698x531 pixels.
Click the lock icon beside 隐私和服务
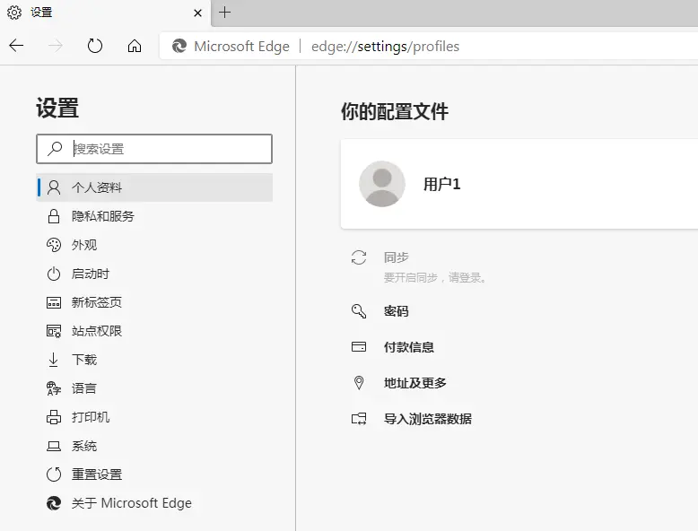pos(54,216)
